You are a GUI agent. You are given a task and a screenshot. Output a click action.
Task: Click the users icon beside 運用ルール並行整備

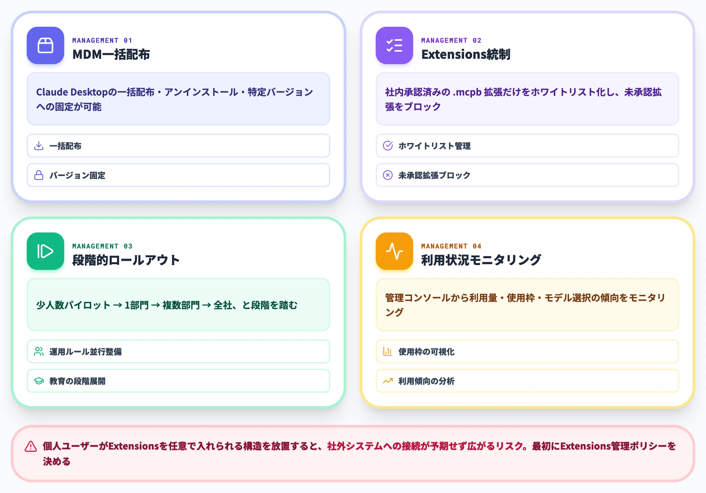point(39,352)
